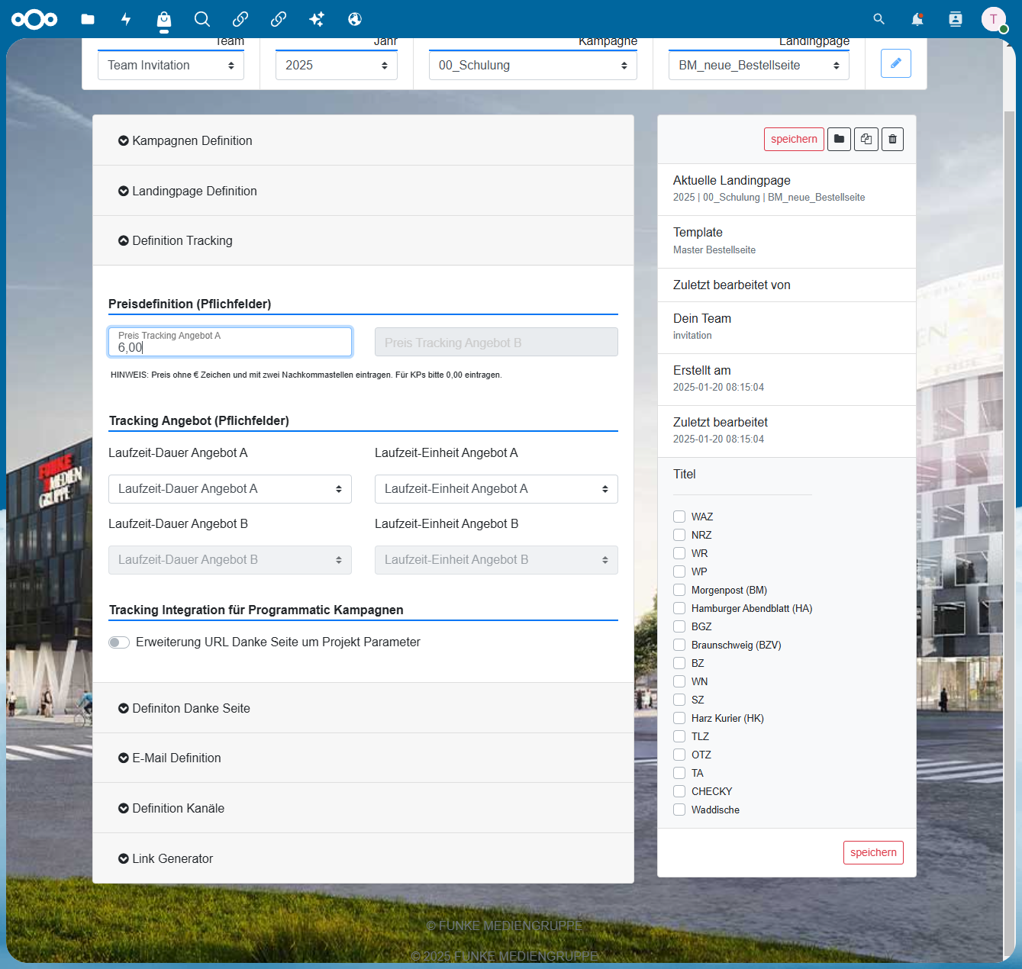
Task: Open the Kampagne 00_Schulung dropdown
Action: pyautogui.click(x=533, y=66)
